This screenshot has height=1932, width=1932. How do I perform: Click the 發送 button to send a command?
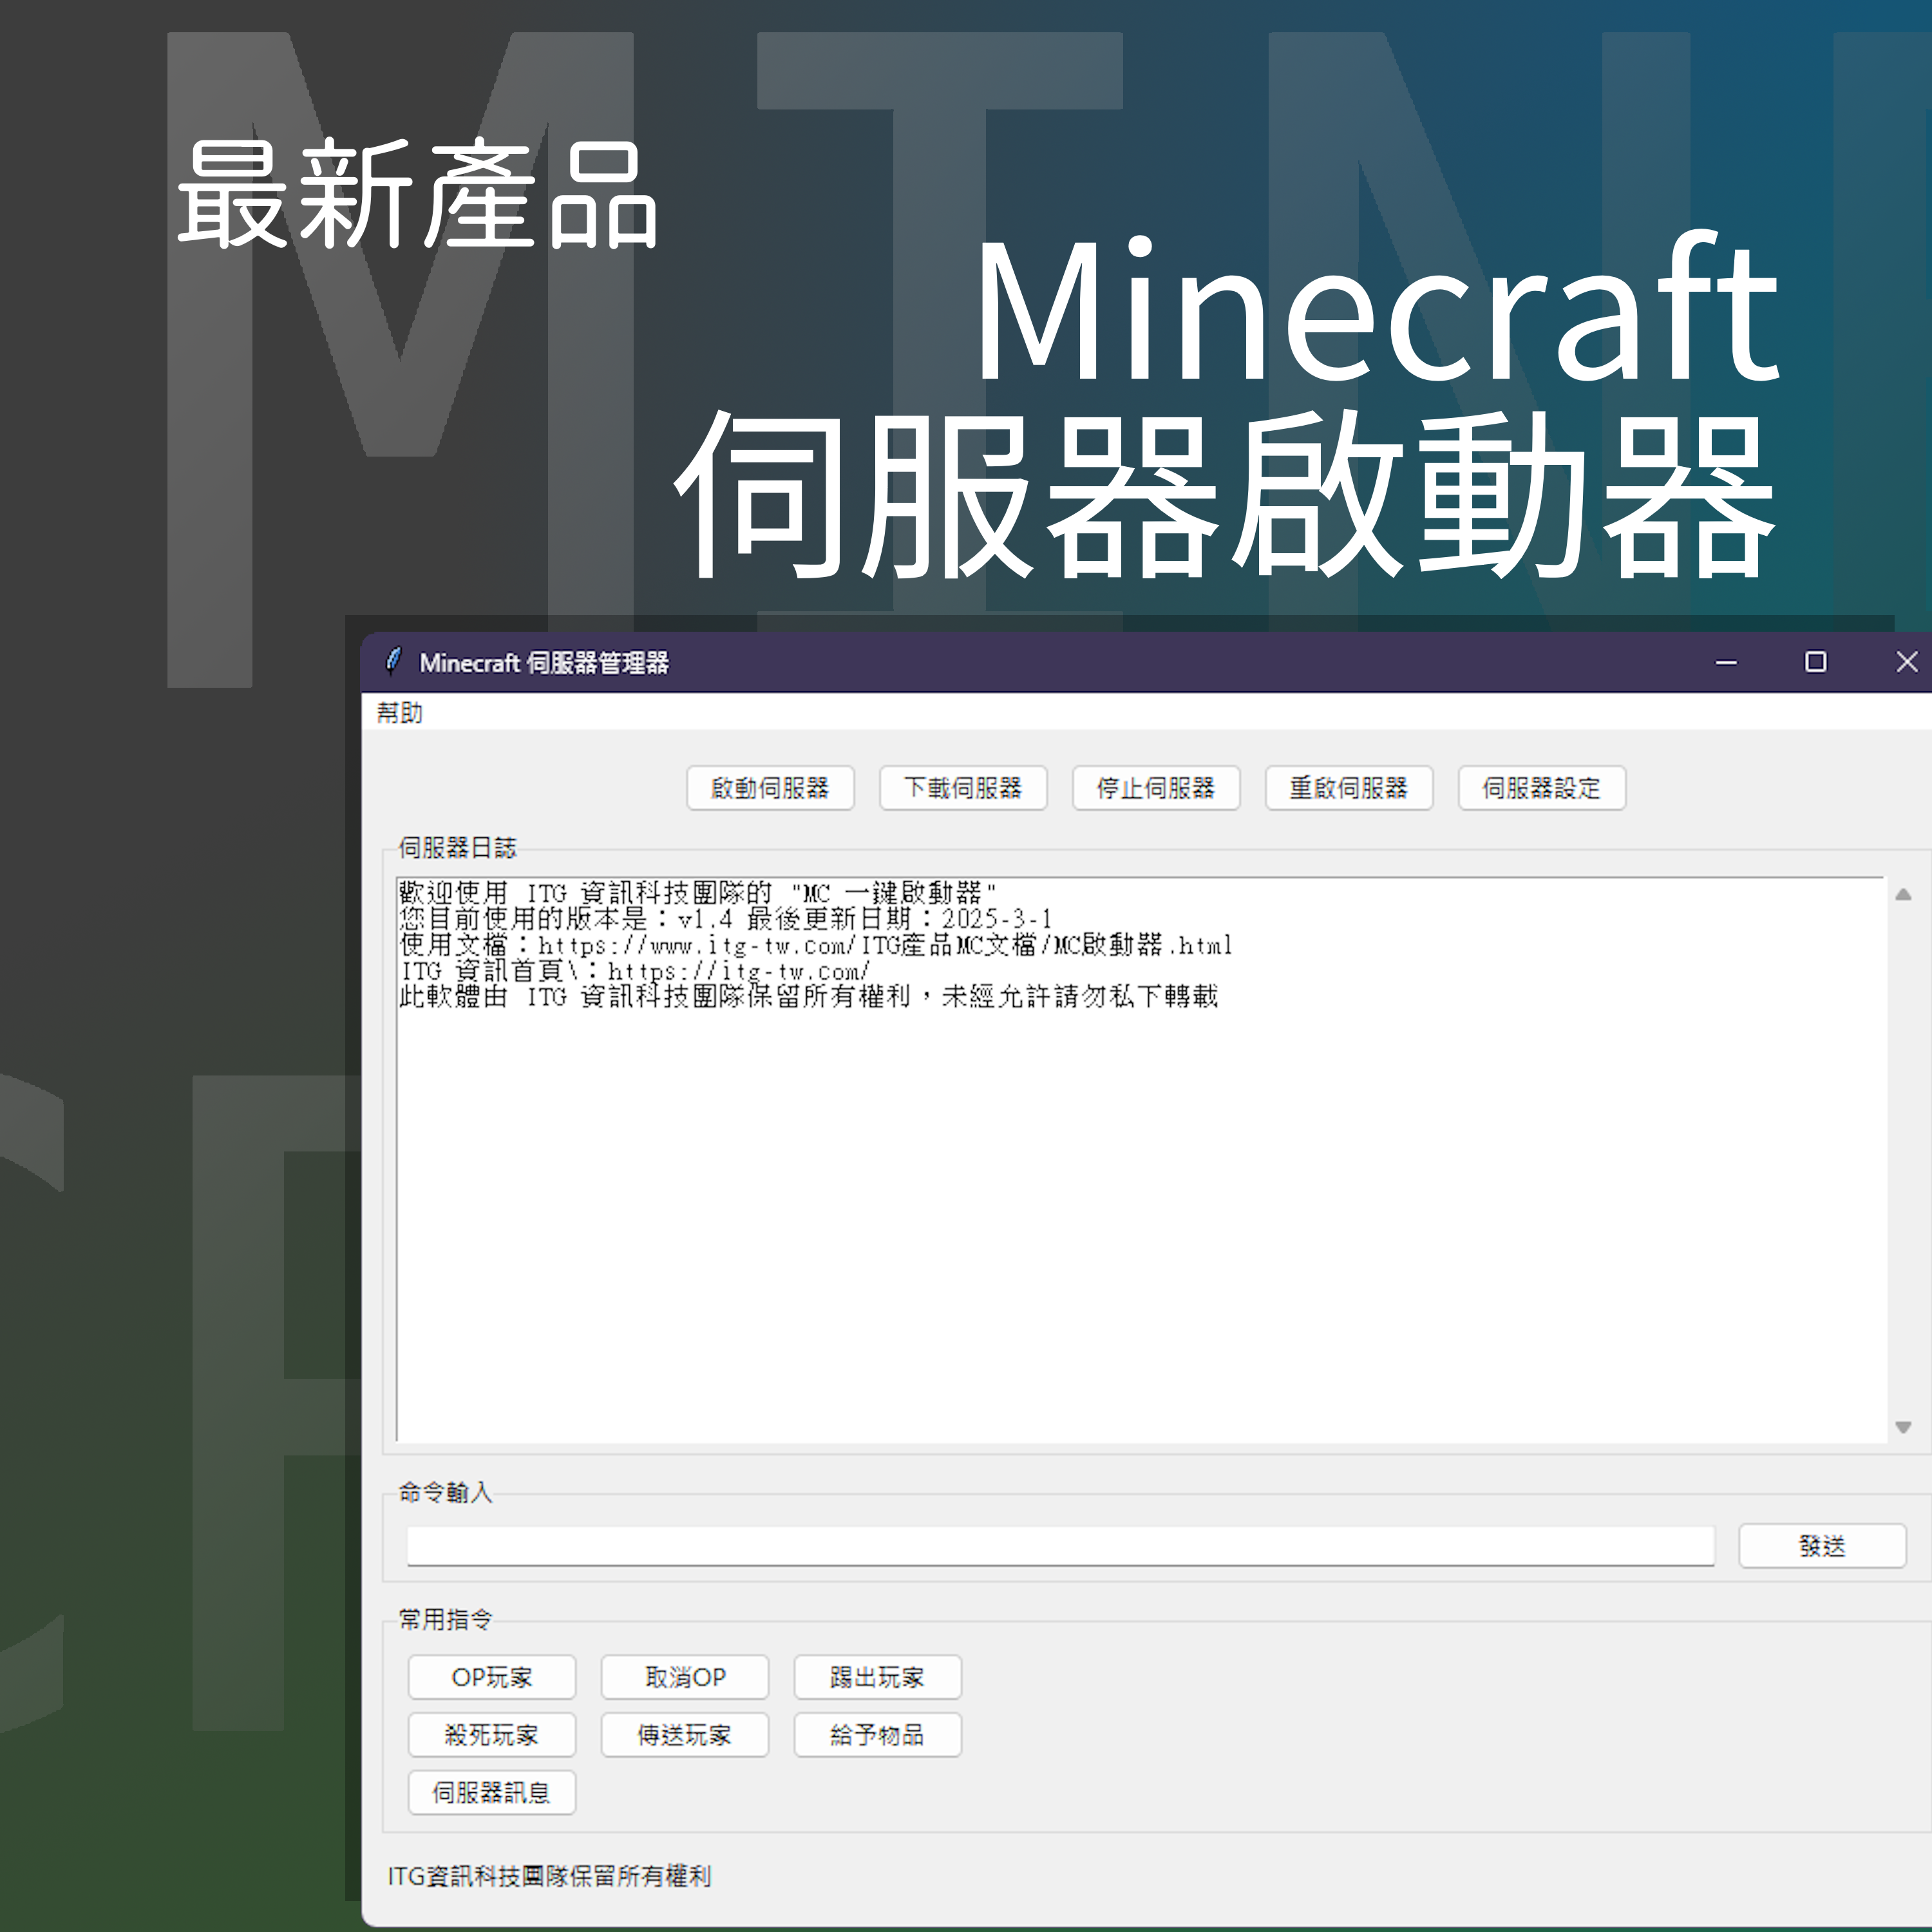[x=1822, y=1546]
